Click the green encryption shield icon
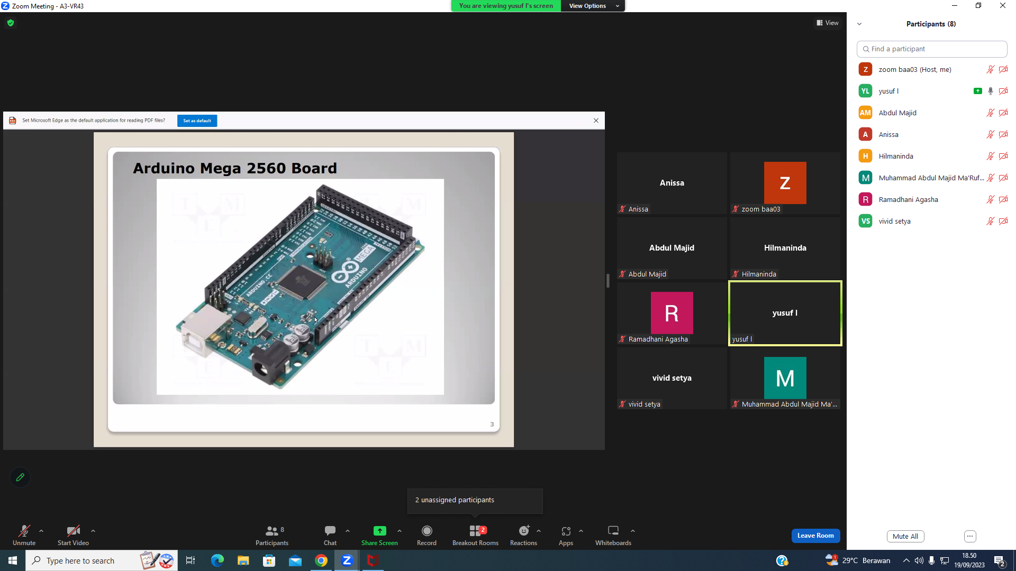The width and height of the screenshot is (1016, 571). tap(11, 23)
